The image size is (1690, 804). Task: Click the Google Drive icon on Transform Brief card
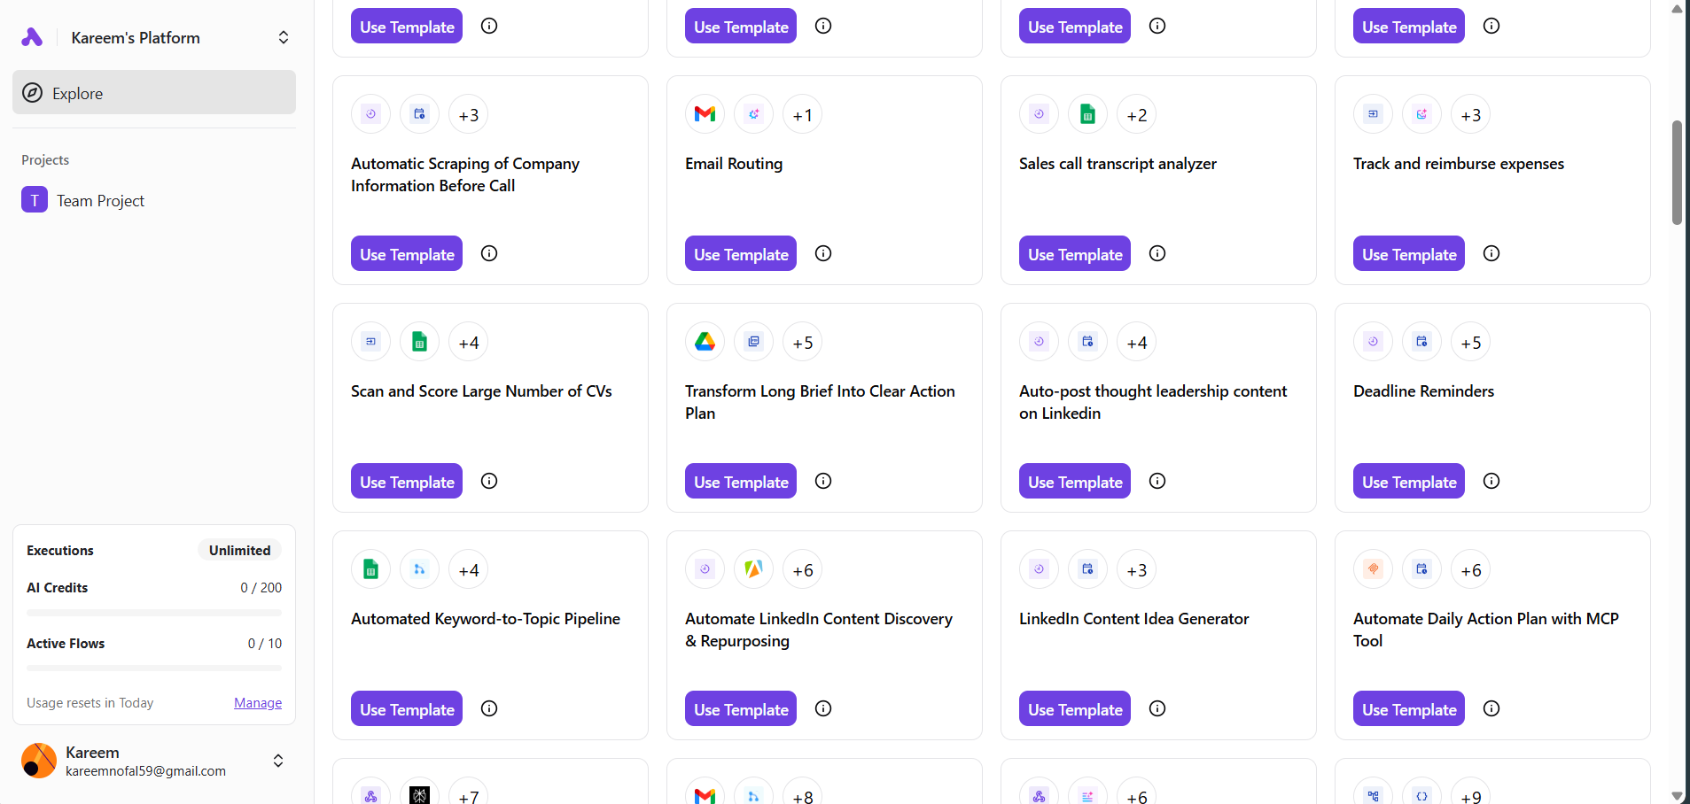(705, 342)
